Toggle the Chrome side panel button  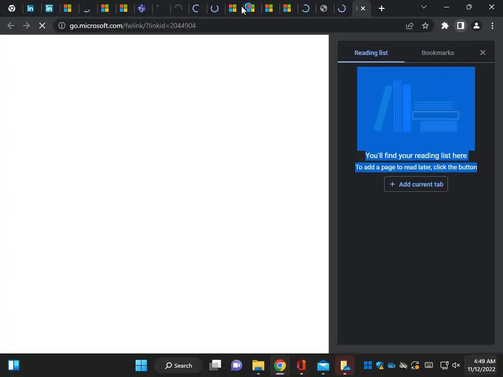coord(461,26)
